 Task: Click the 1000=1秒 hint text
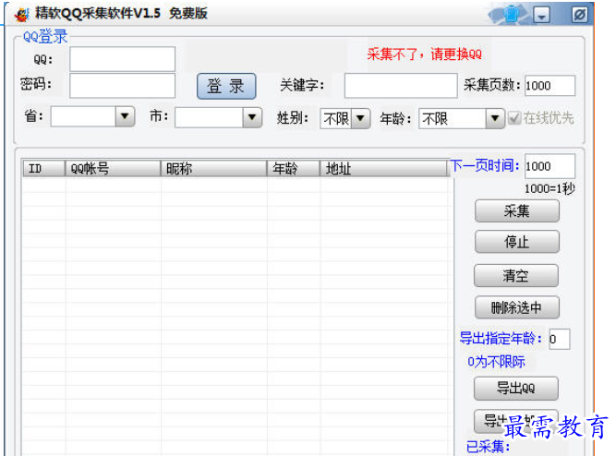(550, 189)
